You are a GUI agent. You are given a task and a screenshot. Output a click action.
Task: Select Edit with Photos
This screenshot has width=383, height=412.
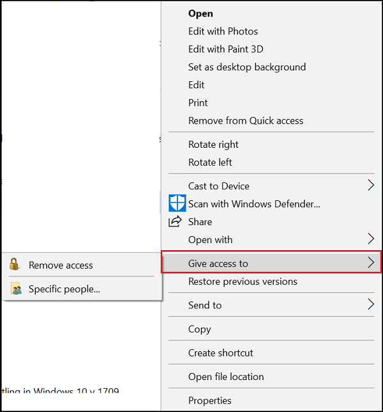pyautogui.click(x=223, y=31)
